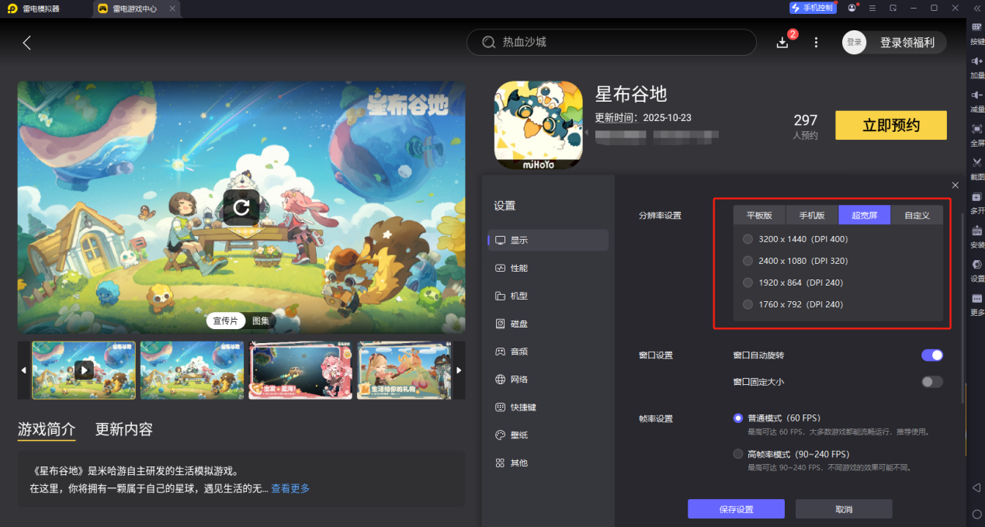Open the key mapping (按键) tool
This screenshot has width=985, height=527.
click(x=976, y=33)
